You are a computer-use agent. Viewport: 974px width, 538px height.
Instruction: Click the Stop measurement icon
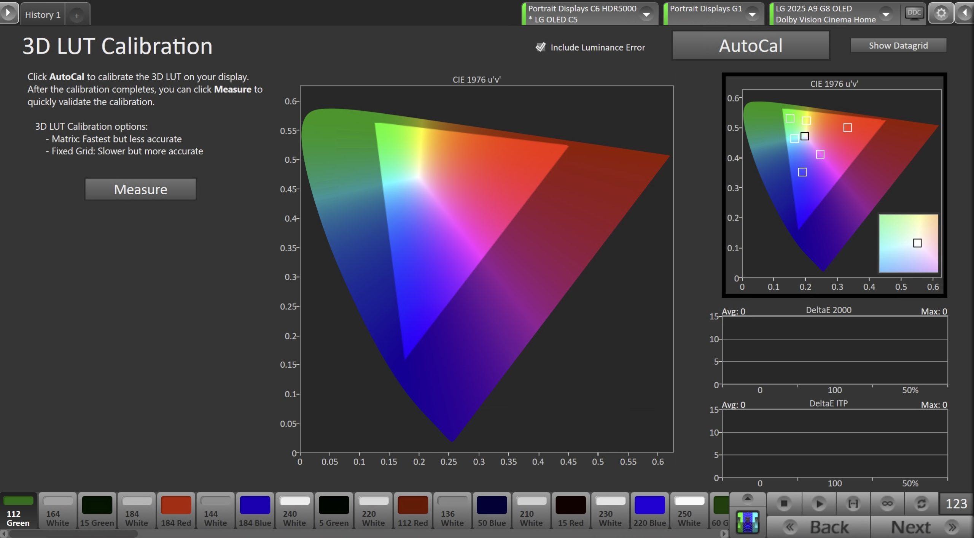pos(784,503)
